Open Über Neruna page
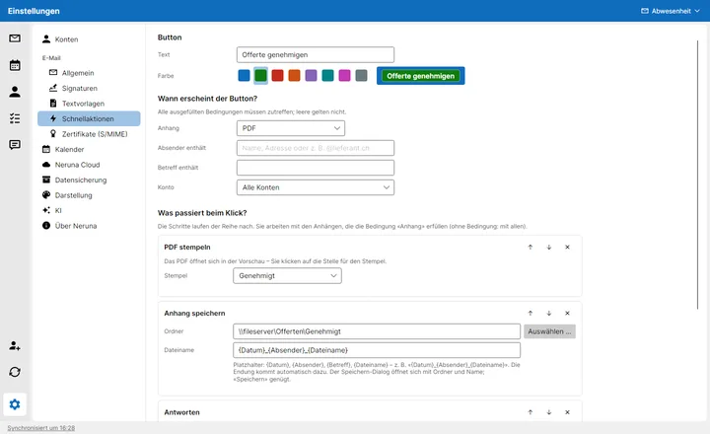Image resolution: width=710 pixels, height=434 pixels. click(89, 226)
